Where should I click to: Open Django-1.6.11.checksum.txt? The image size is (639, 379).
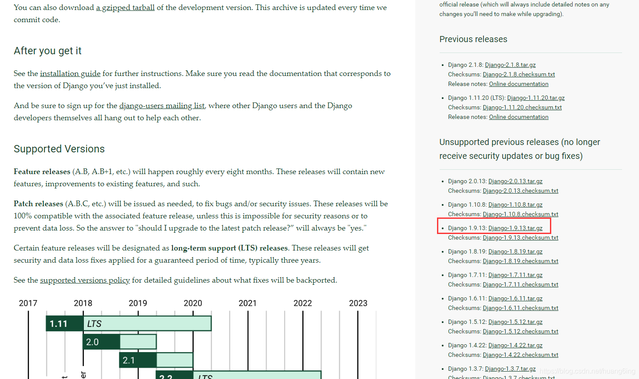tap(520, 308)
